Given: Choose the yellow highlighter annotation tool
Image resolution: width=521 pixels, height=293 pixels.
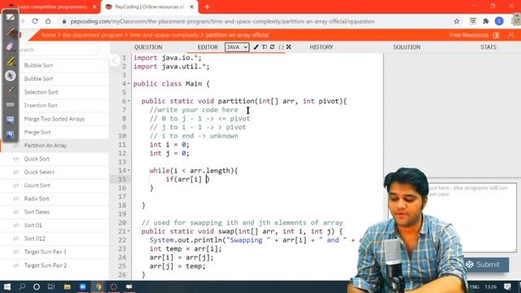Looking at the screenshot, I should (11, 61).
